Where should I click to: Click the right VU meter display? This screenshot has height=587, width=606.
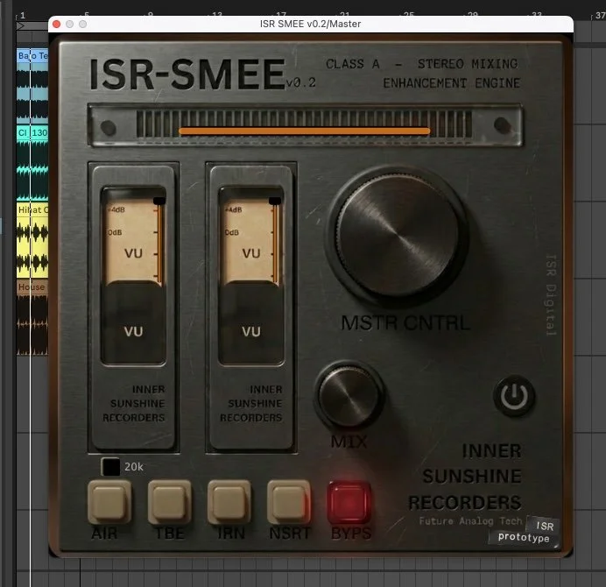coord(251,275)
